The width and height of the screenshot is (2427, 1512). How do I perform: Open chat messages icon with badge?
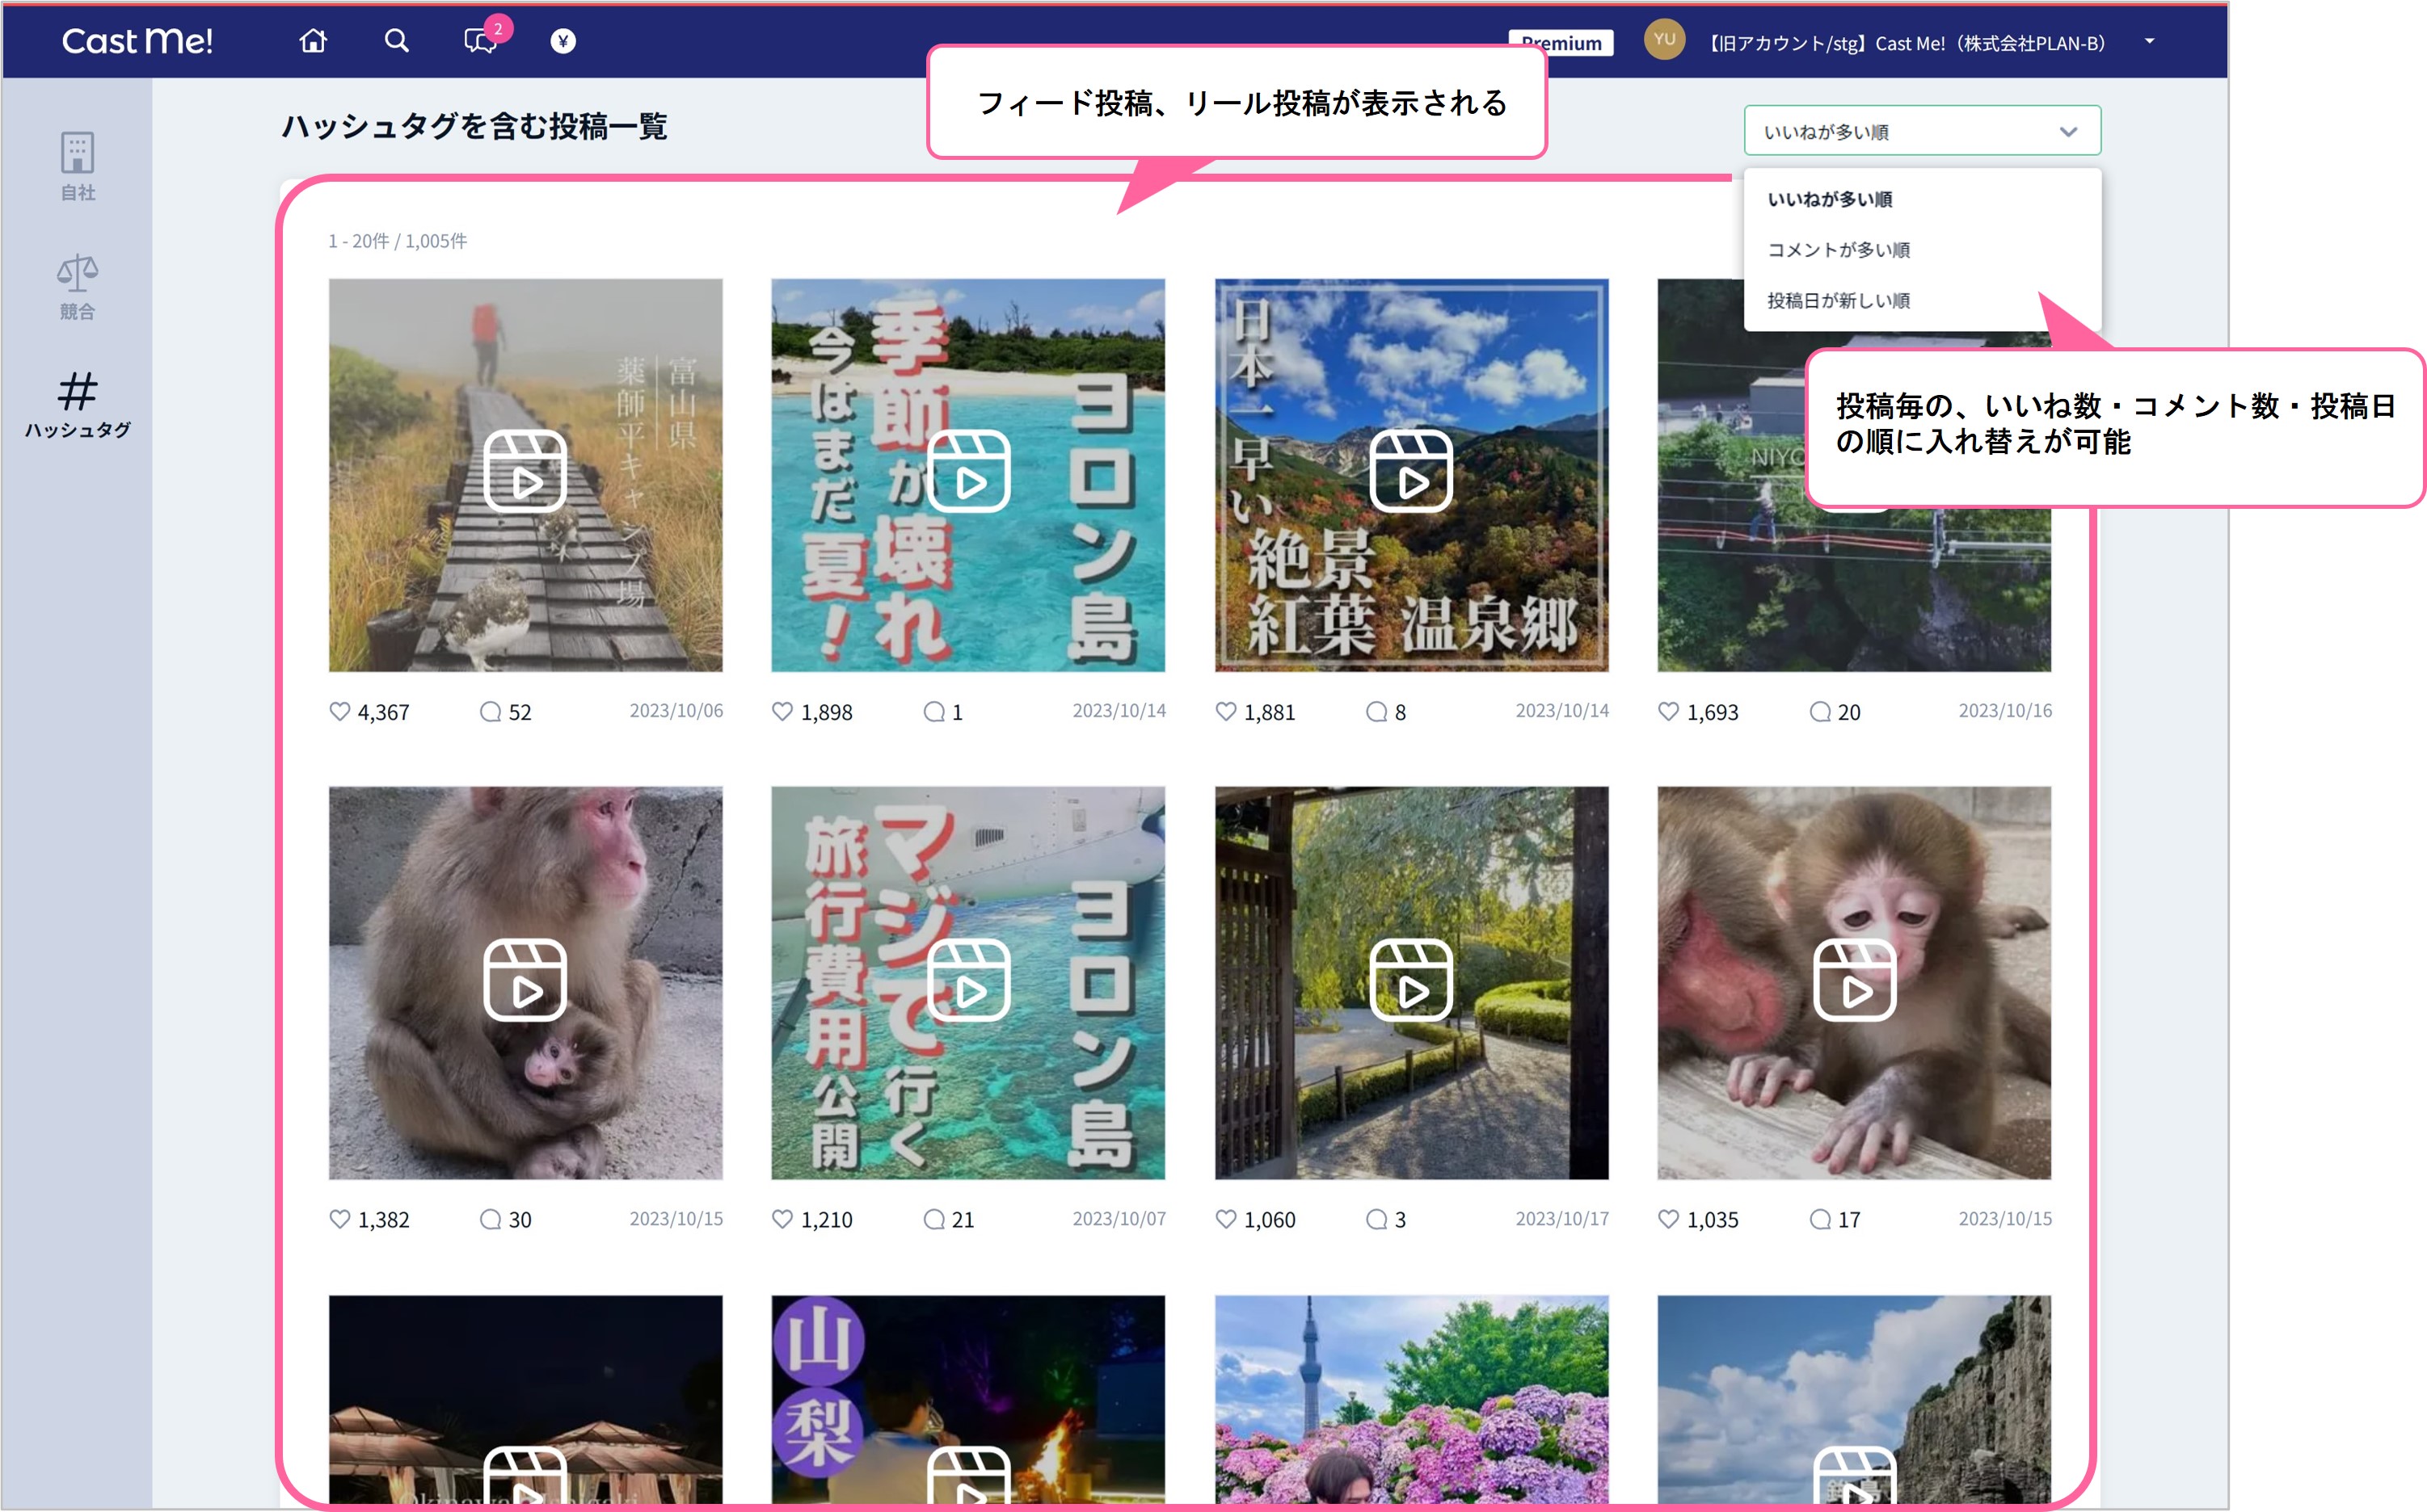click(481, 41)
